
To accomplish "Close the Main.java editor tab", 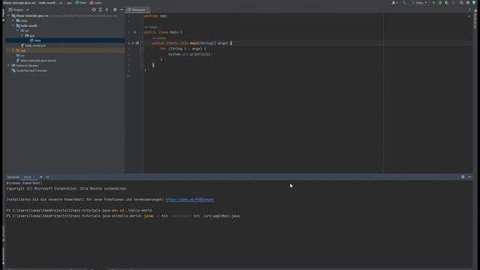I will (148, 10).
